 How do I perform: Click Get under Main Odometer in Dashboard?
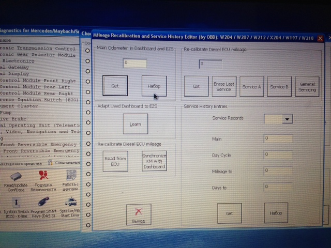coord(115,86)
